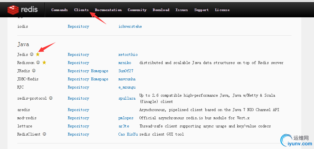
Task: Visit author link mavcunha
Action: pyautogui.click(x=127, y=79)
